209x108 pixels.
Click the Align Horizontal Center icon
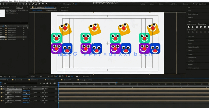tap(192, 27)
